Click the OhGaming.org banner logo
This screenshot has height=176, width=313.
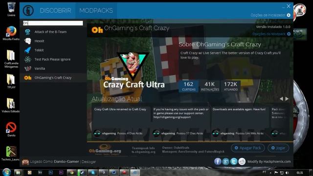[105, 150]
